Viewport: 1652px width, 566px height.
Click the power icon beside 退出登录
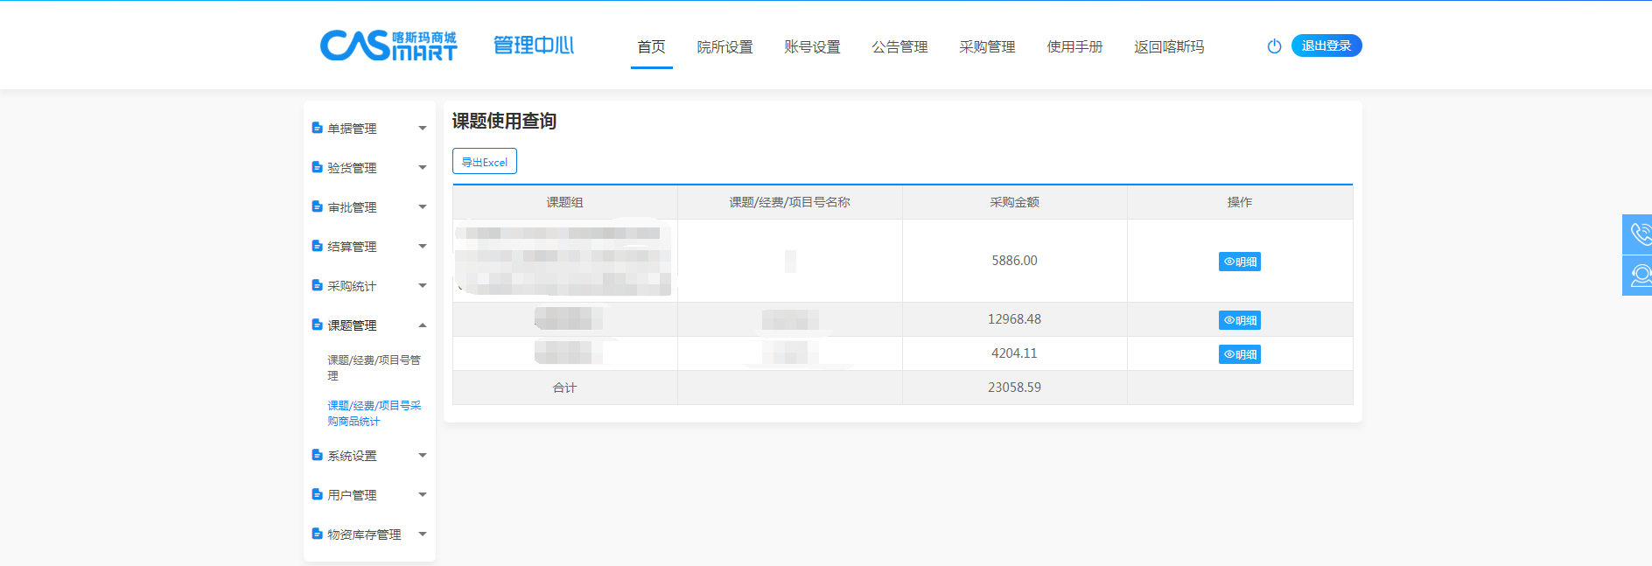coord(1274,46)
